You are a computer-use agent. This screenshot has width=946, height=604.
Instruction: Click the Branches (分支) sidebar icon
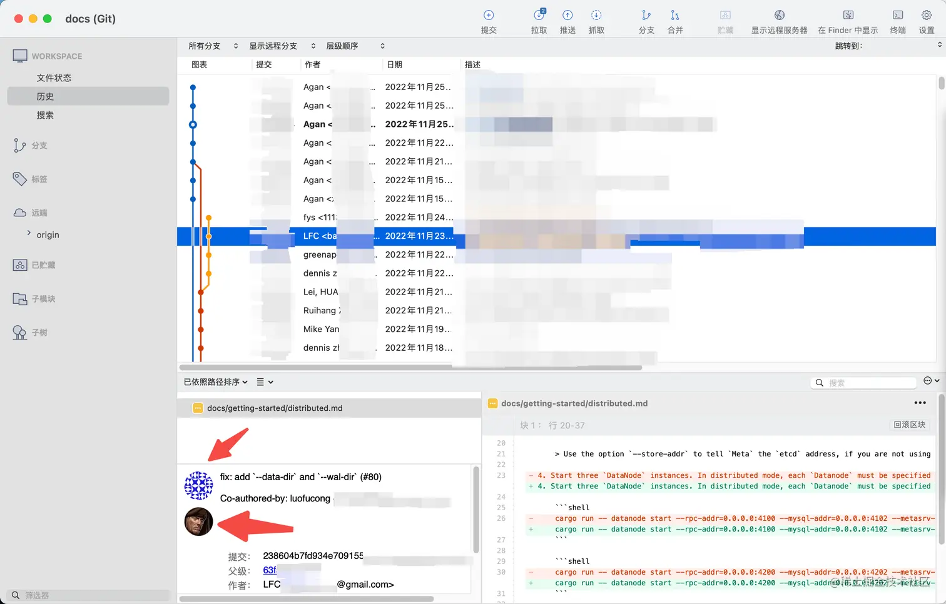coord(20,145)
